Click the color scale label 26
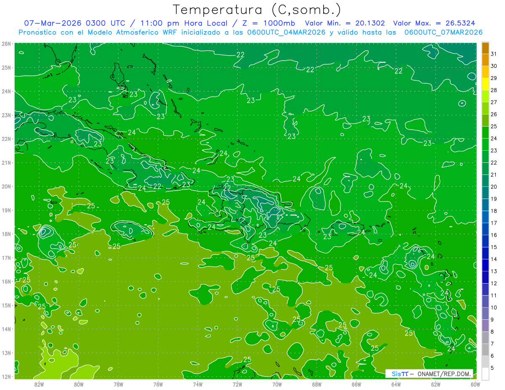Image resolution: width=505 pixels, height=390 pixels. 494,114
